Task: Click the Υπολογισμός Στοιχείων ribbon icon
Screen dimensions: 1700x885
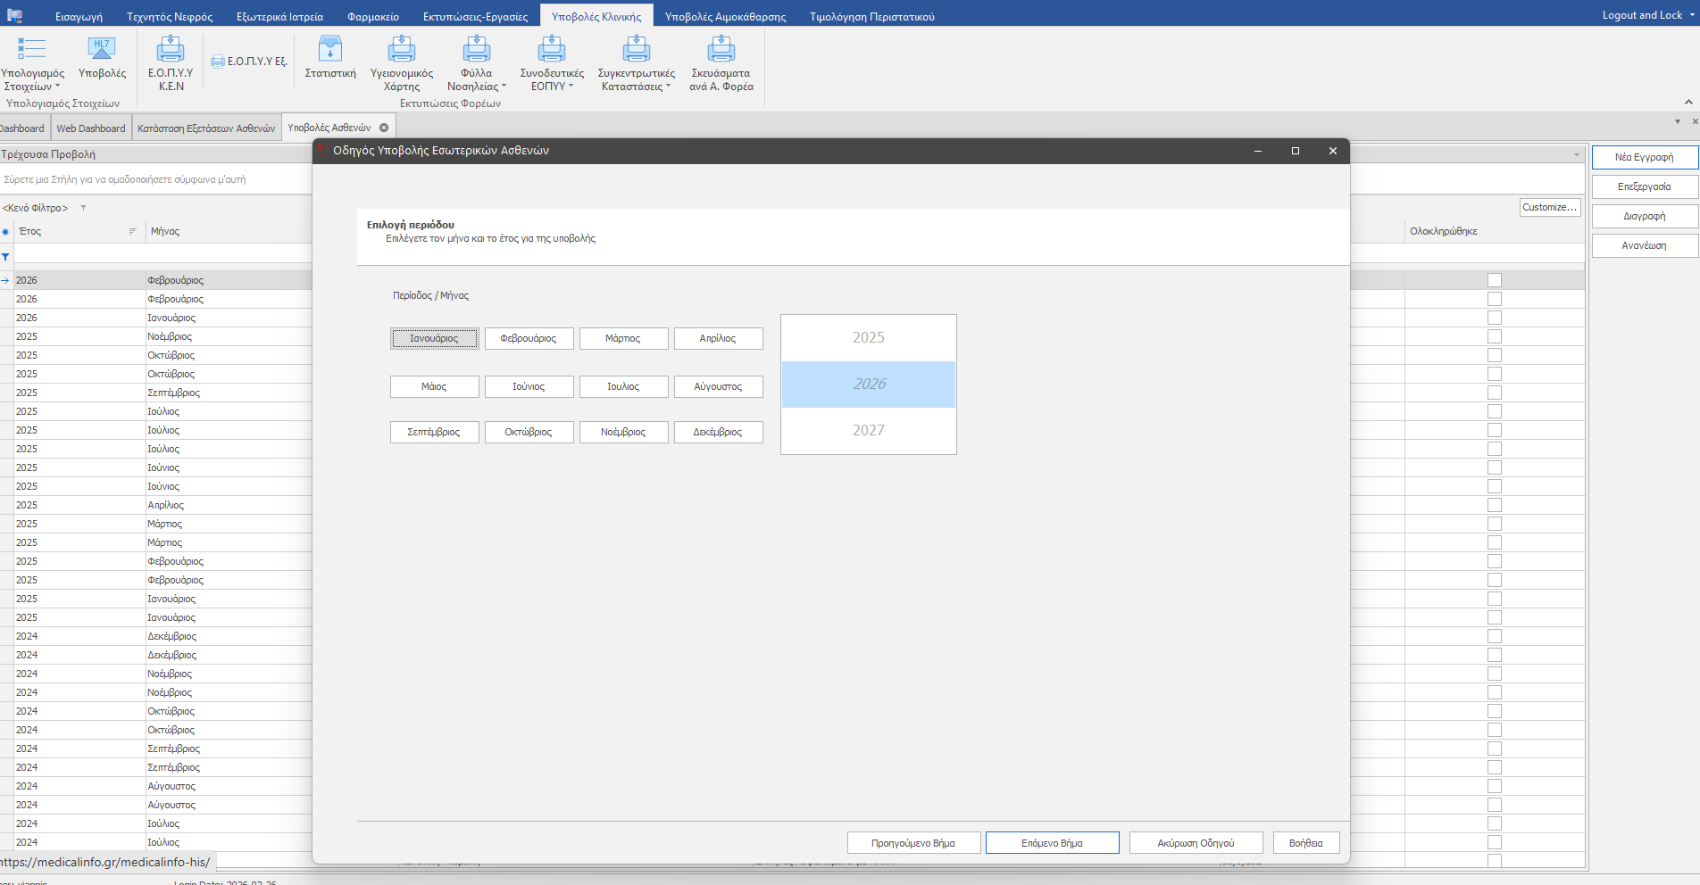Action: 32,50
